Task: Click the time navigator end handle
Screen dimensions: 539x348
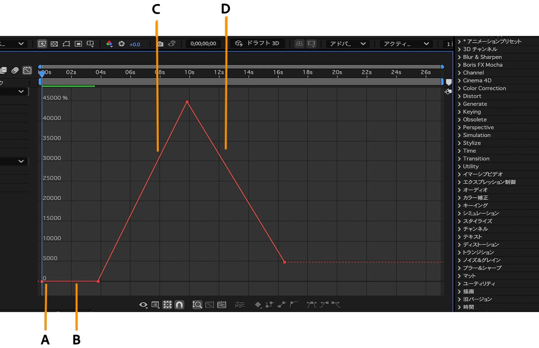Action: point(442,66)
